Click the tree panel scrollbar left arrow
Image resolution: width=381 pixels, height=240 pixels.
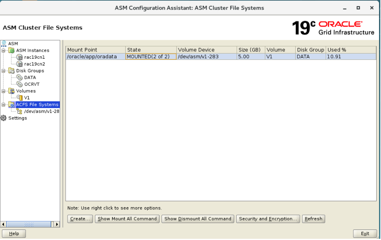pos(3,224)
